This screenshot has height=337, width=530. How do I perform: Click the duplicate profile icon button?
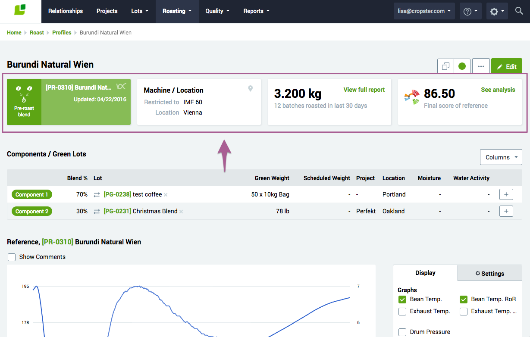(445, 66)
